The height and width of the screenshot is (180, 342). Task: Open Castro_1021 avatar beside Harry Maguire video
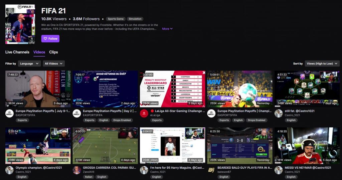[144, 170]
